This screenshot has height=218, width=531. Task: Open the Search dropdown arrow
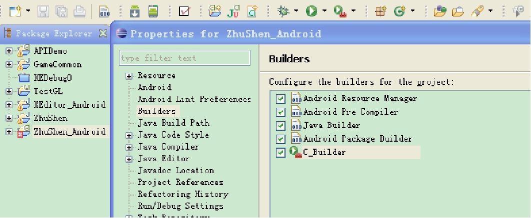pyautogui.click(x=490, y=11)
